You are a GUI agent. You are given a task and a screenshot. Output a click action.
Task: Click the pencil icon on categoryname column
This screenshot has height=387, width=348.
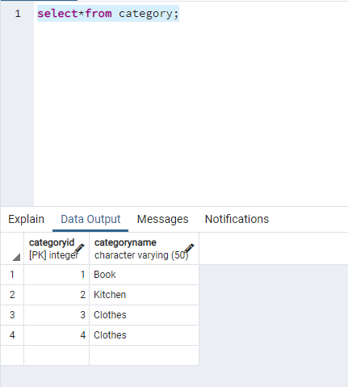click(x=189, y=248)
